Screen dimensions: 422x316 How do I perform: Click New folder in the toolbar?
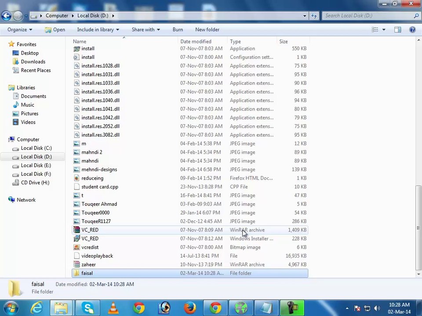point(207,29)
